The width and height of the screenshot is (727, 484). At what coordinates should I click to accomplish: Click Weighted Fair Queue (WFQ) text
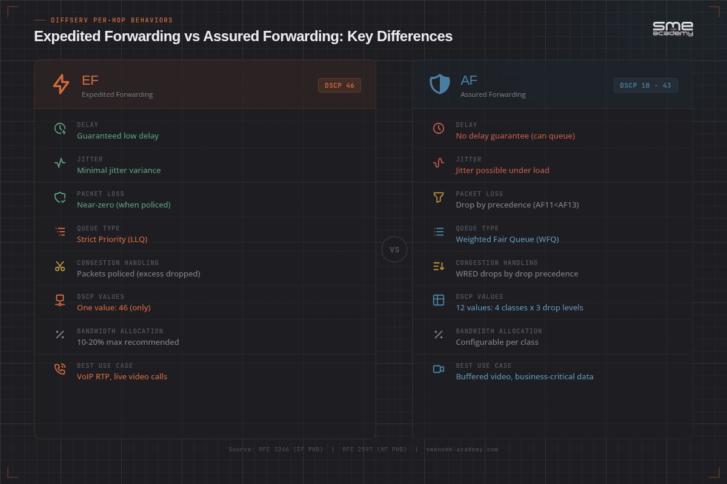click(508, 239)
